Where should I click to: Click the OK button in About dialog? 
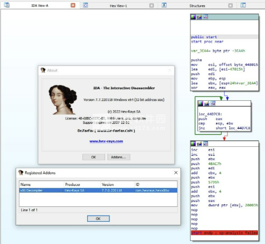click(x=94, y=157)
